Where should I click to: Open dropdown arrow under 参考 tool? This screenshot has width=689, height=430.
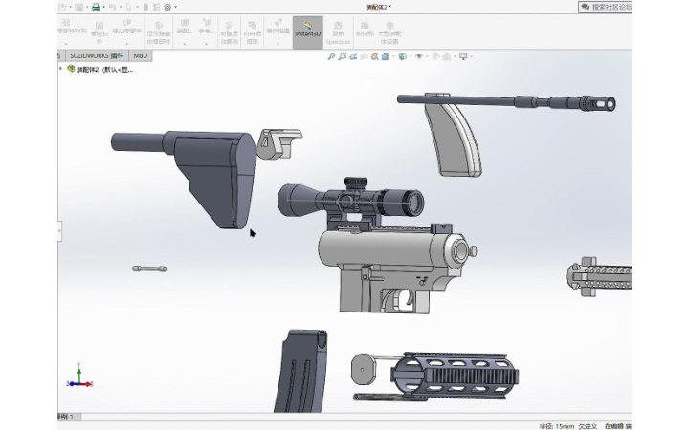coord(206,44)
